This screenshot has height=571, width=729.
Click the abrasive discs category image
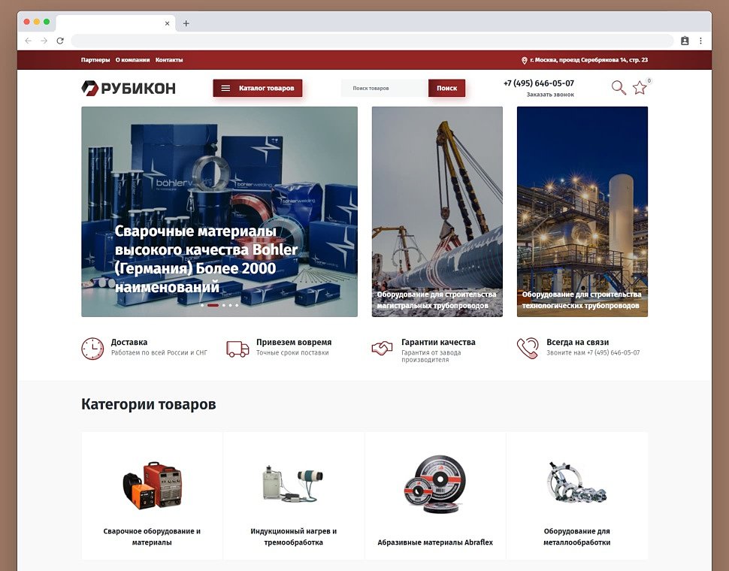(435, 485)
